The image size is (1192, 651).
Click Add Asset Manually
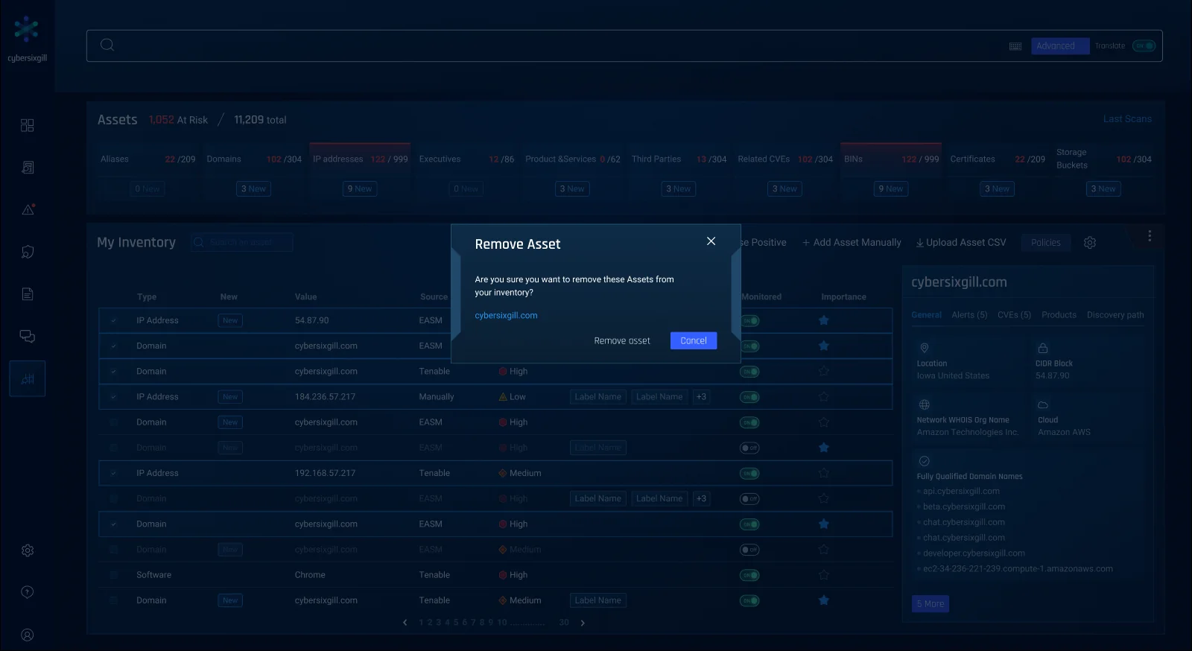click(852, 243)
